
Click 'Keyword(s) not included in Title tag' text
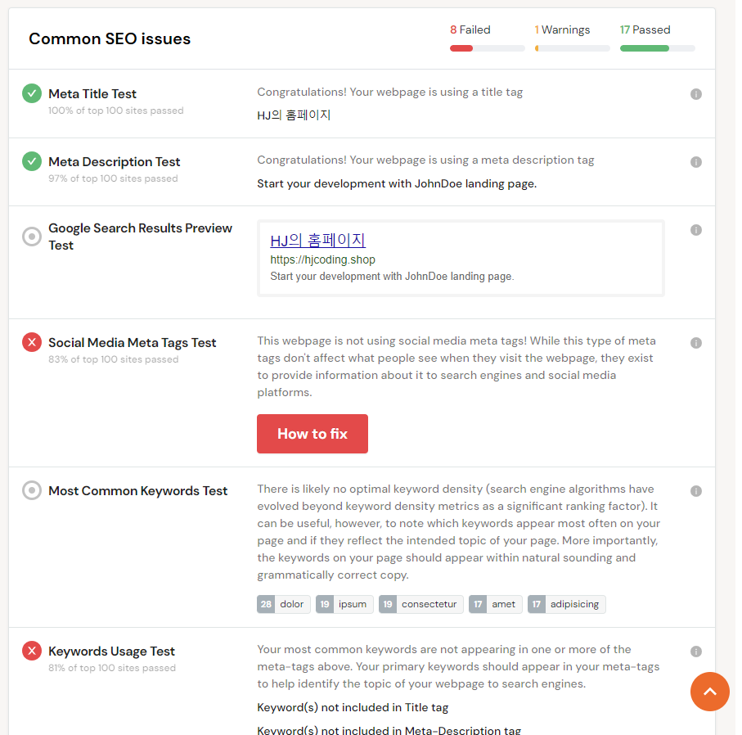click(x=353, y=707)
